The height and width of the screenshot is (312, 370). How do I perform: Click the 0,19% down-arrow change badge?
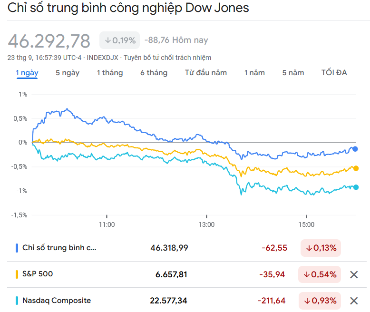(x=120, y=40)
